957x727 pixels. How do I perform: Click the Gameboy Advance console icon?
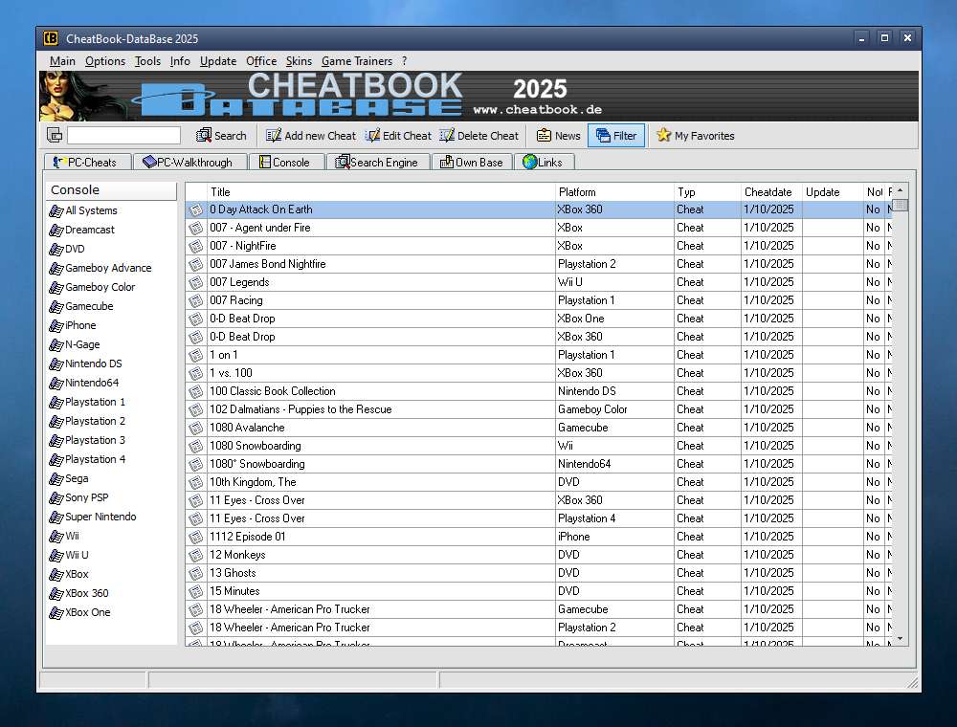coord(56,268)
